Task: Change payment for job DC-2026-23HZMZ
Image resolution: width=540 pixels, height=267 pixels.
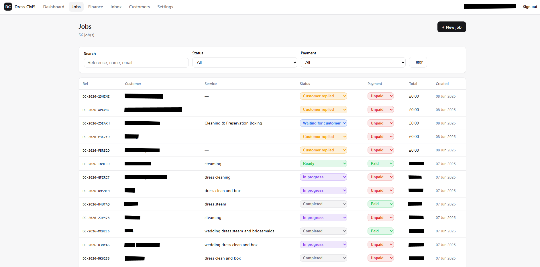Action: (x=380, y=96)
